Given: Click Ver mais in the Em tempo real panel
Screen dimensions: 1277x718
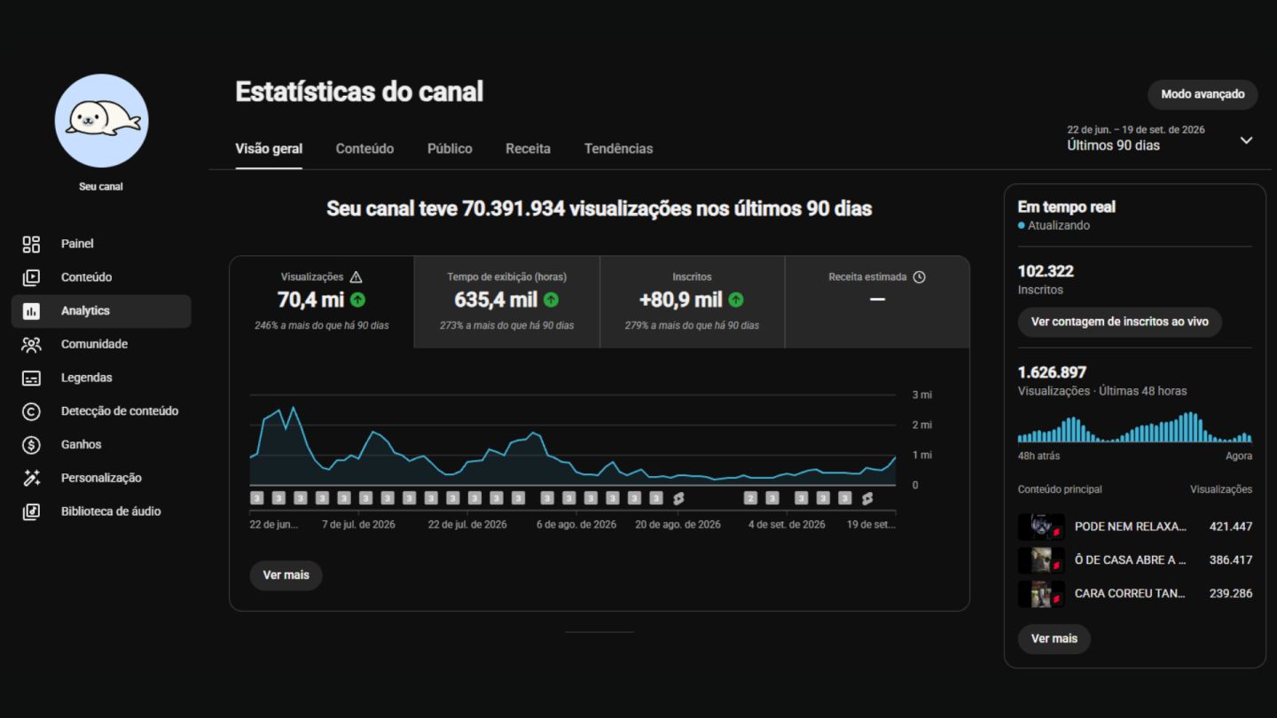Looking at the screenshot, I should pos(1054,638).
